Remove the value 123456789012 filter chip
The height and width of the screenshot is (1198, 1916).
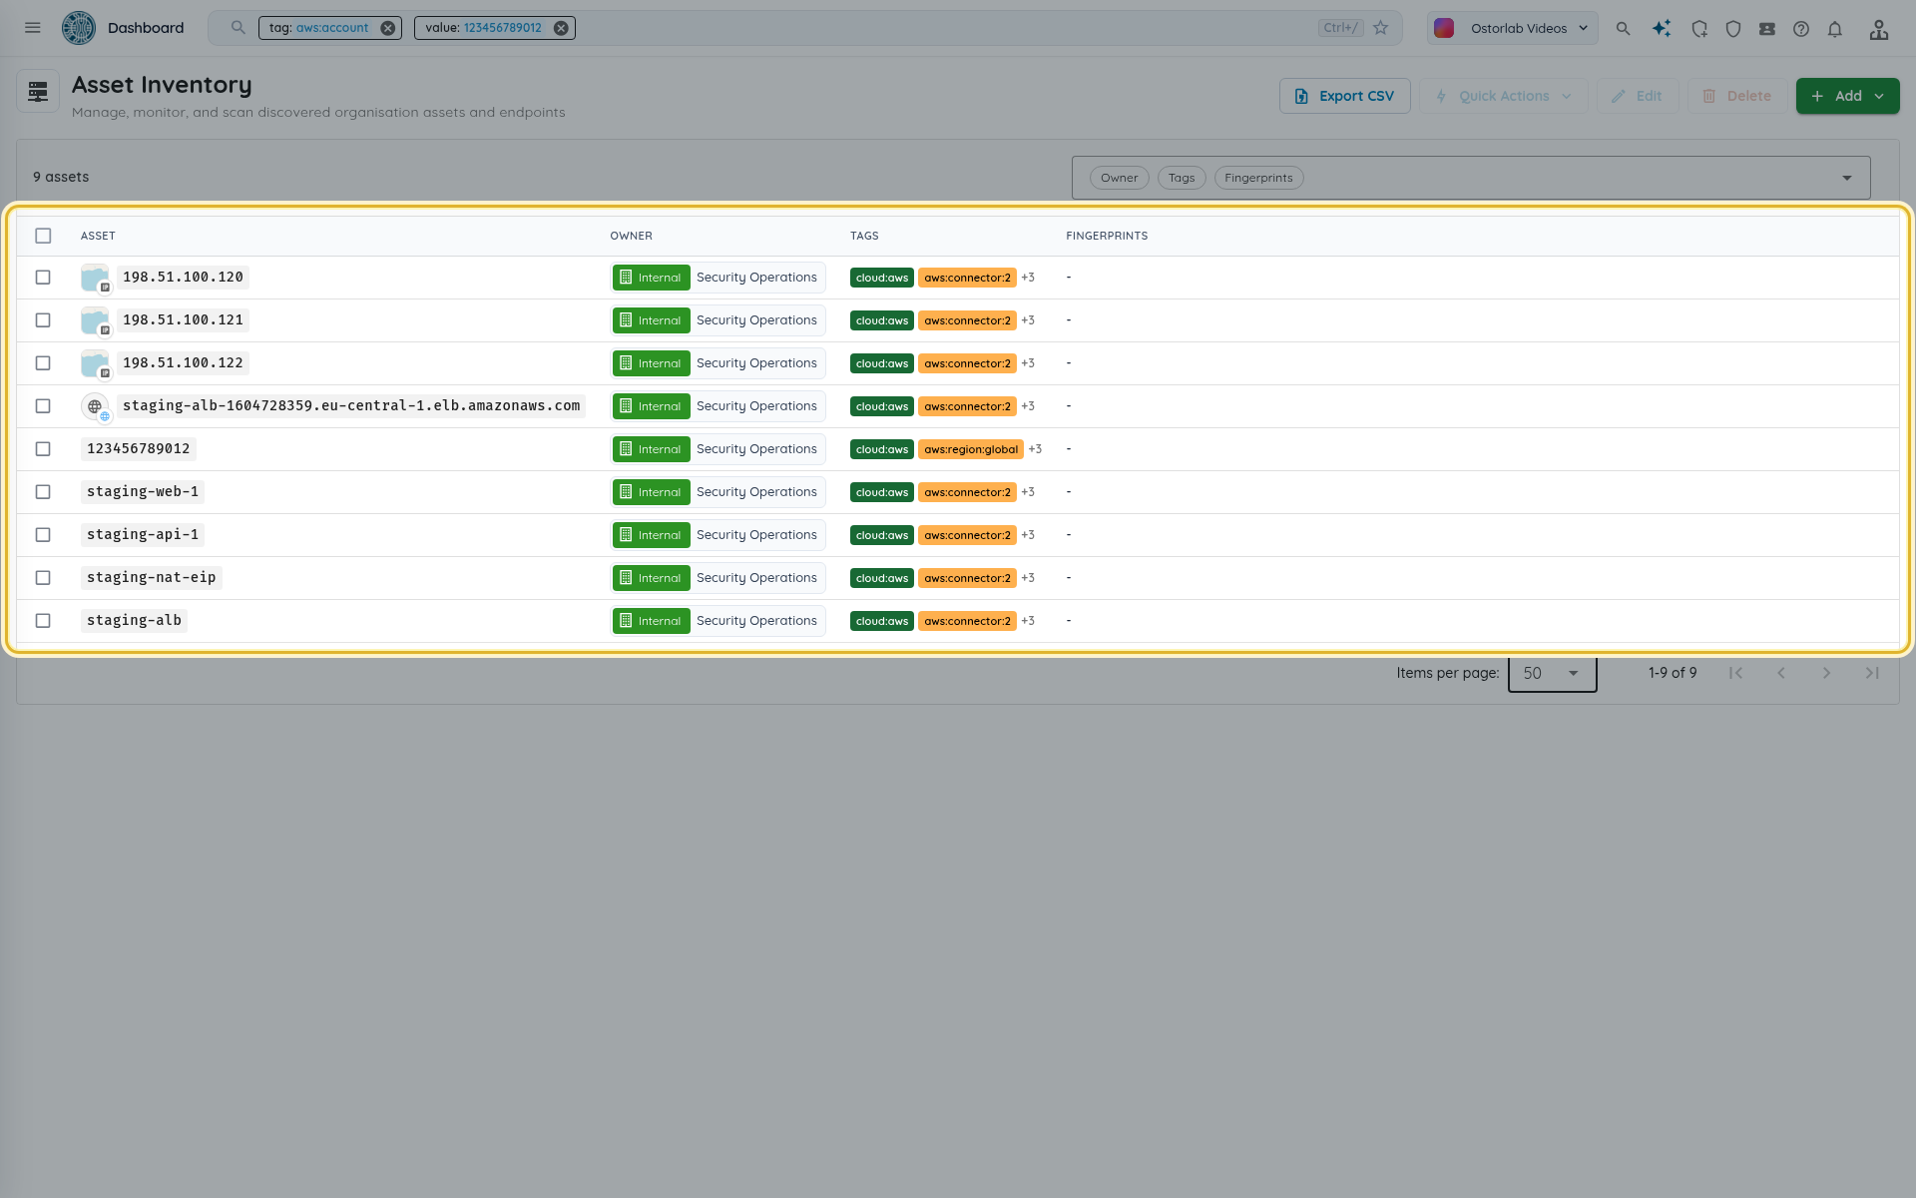coord(562,28)
